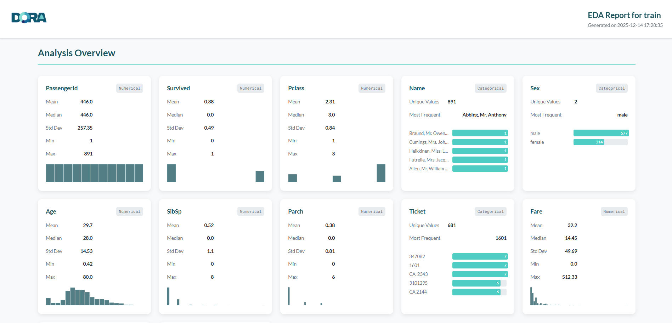
Task: Click the Numerical badge on Survived card
Action: (x=250, y=88)
